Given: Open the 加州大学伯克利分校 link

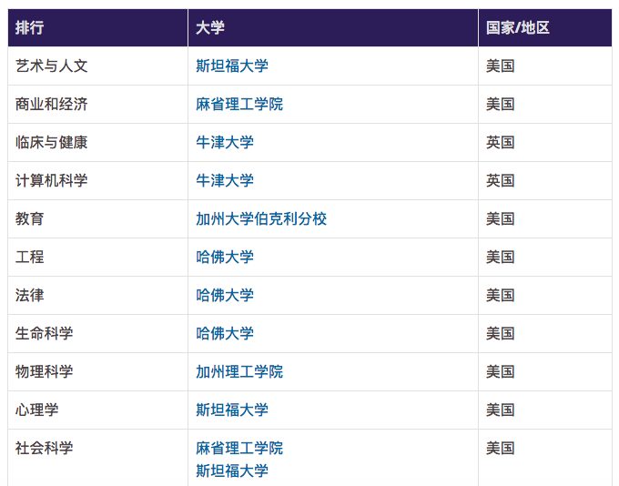Looking at the screenshot, I should 261,218.
